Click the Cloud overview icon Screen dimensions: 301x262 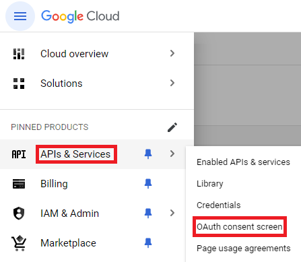[x=19, y=54]
